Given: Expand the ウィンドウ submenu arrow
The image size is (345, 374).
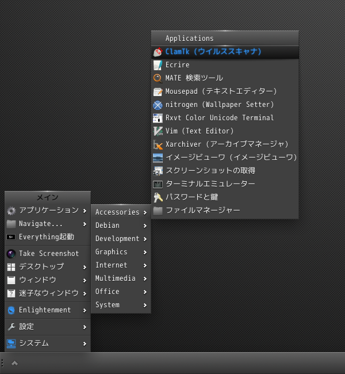Looking at the screenshot, I should pos(85,281).
